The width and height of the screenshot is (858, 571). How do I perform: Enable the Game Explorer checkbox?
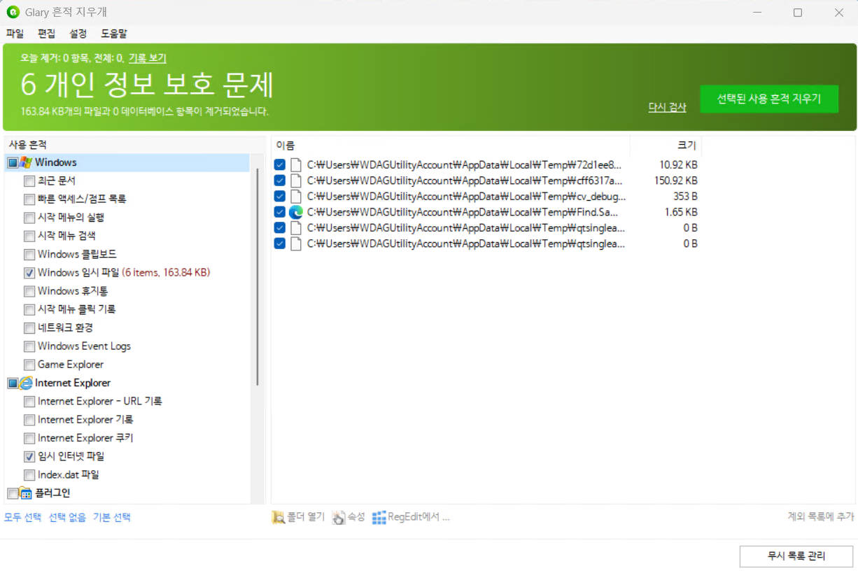tap(29, 365)
